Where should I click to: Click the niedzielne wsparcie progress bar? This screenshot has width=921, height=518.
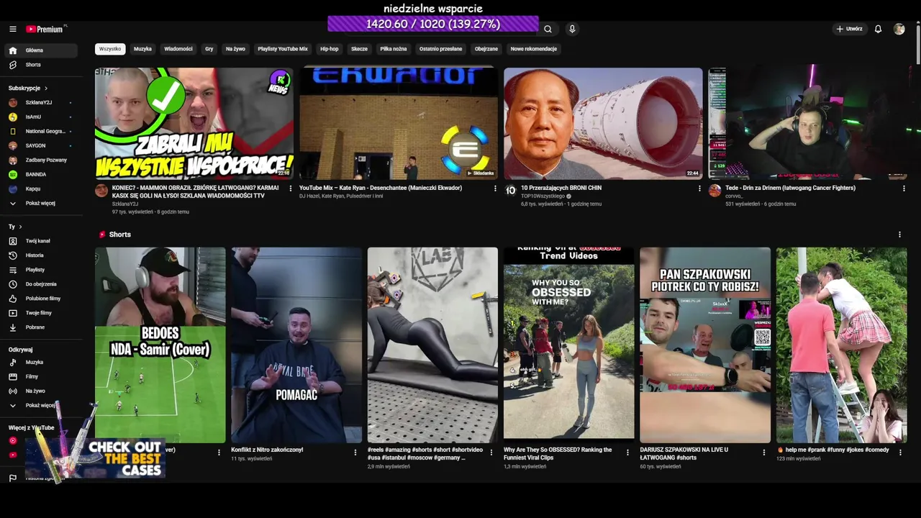(433, 24)
